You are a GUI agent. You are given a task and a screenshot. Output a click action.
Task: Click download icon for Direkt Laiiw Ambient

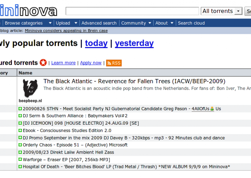point(20,152)
